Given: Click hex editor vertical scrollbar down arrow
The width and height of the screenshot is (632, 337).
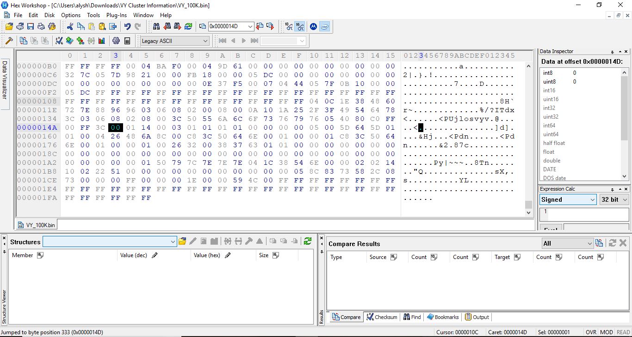Looking at the screenshot, I should tap(528, 212).
